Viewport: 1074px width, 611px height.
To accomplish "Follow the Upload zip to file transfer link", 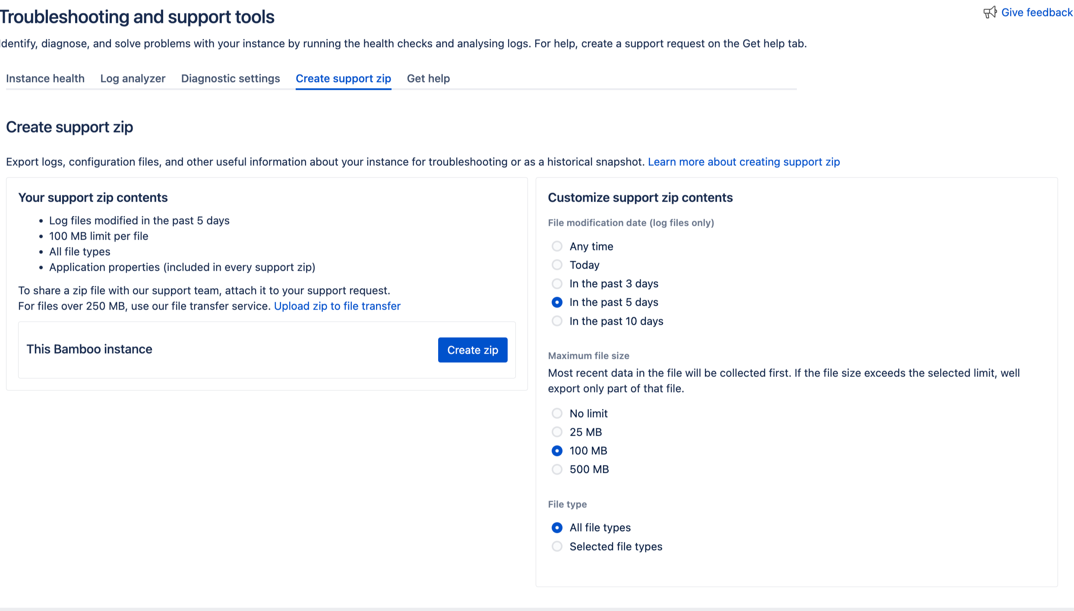I will click(337, 306).
